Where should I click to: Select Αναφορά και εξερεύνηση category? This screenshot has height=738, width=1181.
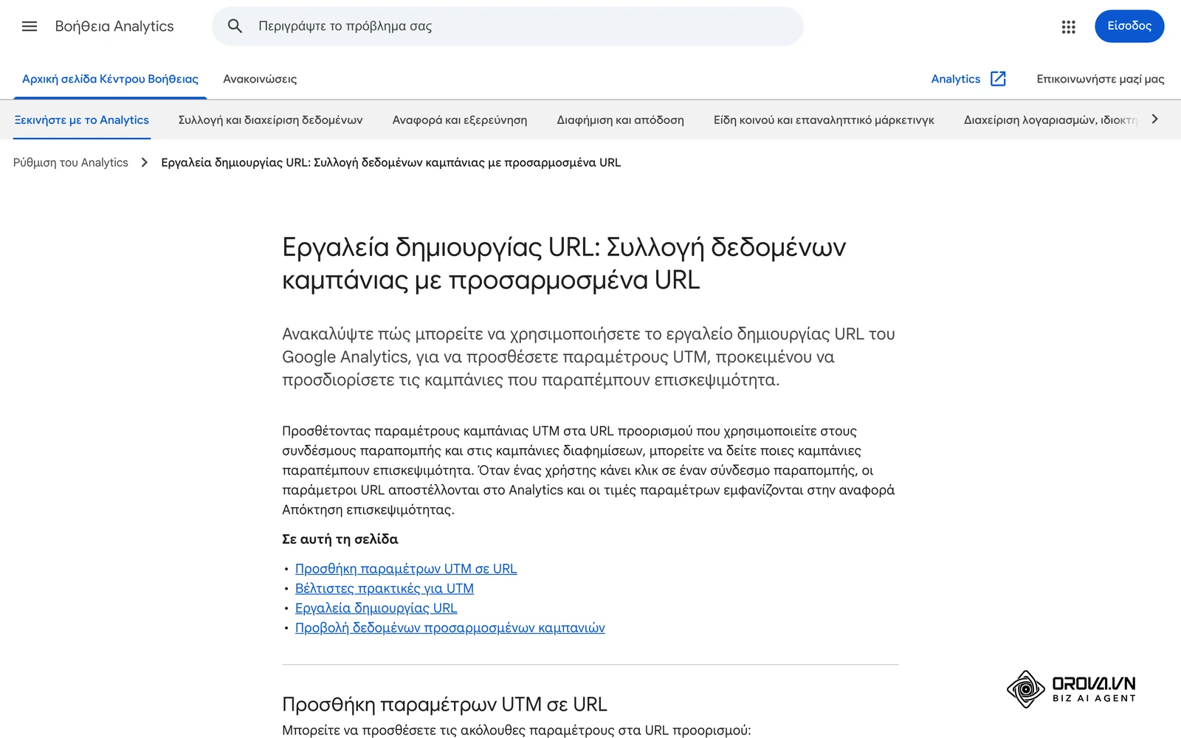[459, 120]
